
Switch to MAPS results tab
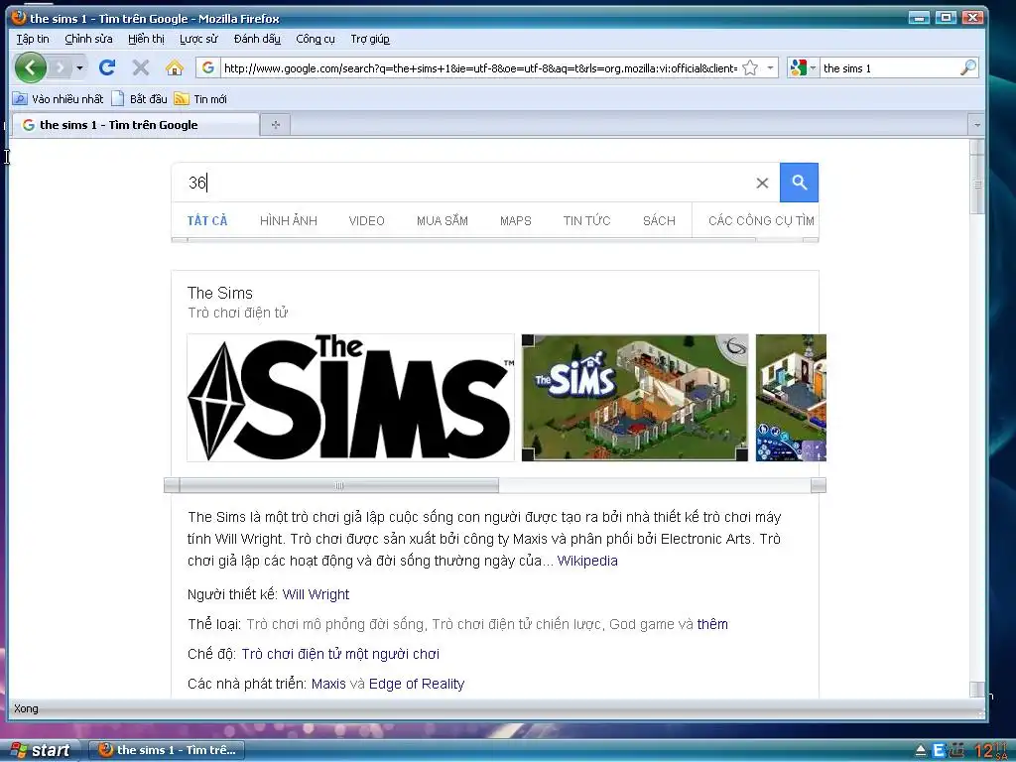[x=515, y=220]
